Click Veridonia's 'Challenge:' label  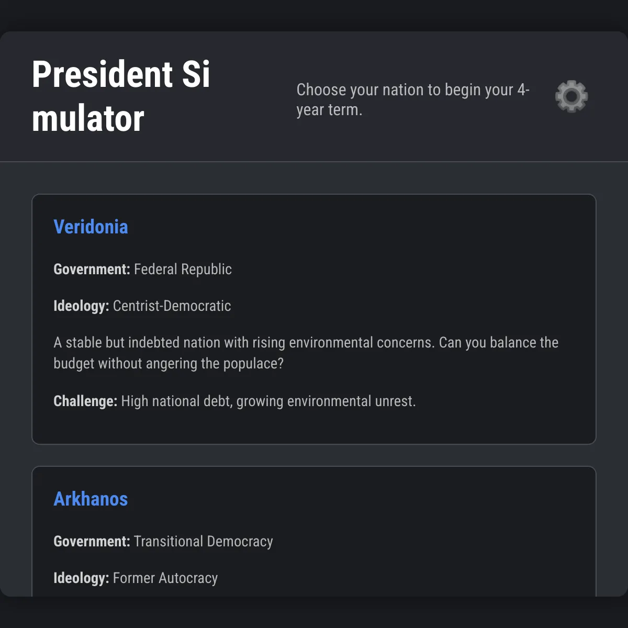85,401
